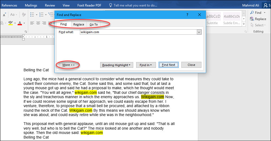Close the Find and Replace dialog with X
The image size is (271, 141).
pos(200,15)
